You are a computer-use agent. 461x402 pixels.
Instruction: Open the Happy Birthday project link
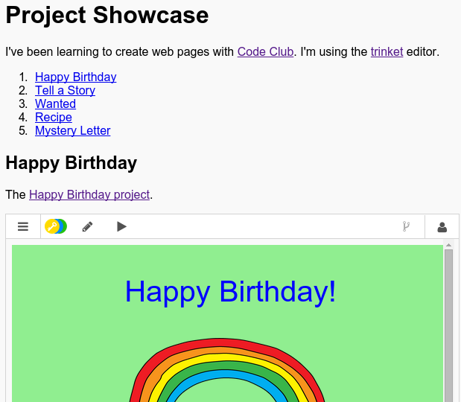point(89,194)
